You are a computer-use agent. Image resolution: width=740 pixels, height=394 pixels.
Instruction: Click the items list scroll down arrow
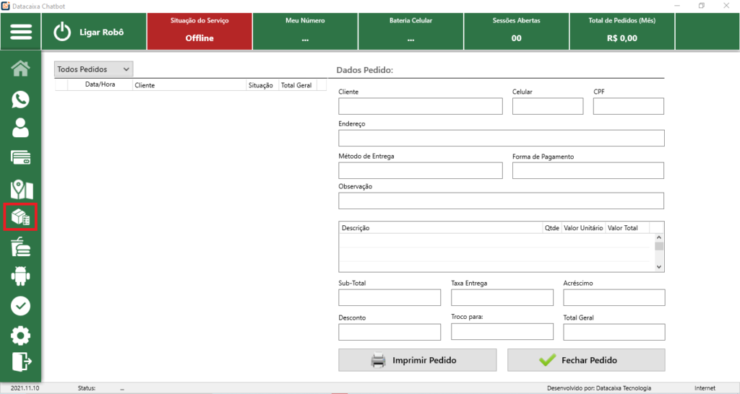click(x=659, y=267)
